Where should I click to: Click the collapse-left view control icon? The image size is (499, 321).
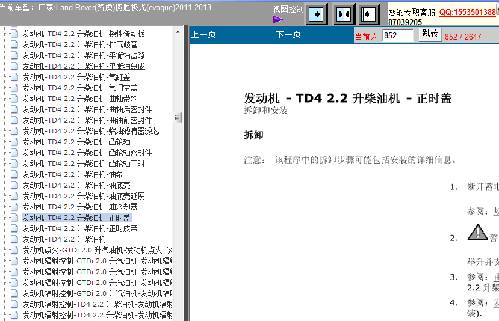[369, 14]
